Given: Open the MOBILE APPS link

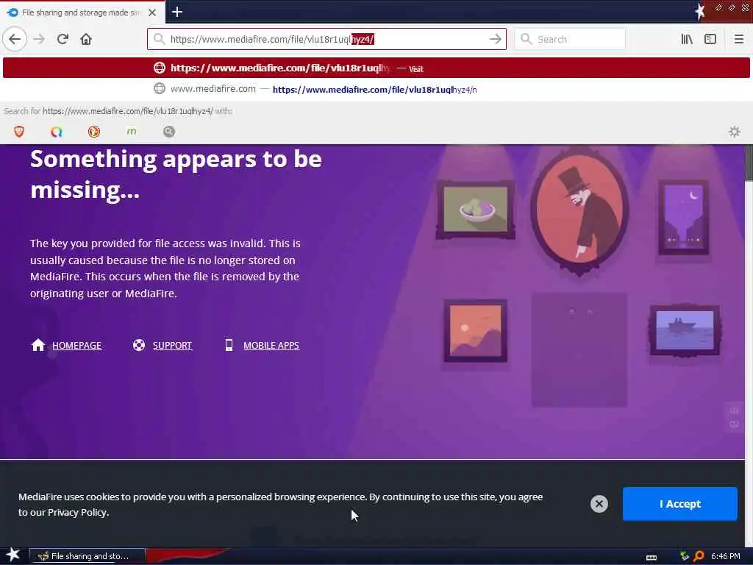Looking at the screenshot, I should click(271, 346).
